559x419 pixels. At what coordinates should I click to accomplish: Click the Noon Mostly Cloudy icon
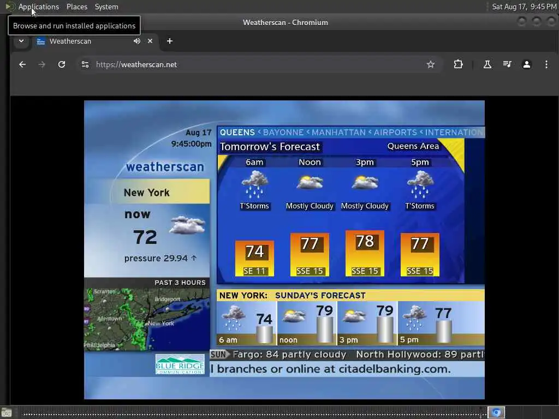pos(310,182)
